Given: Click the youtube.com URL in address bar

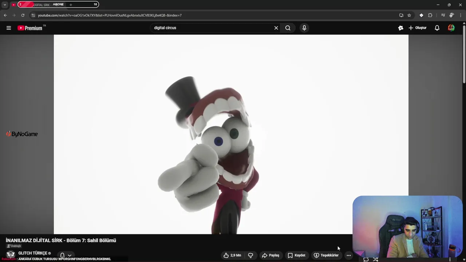Looking at the screenshot, I should tap(110, 15).
